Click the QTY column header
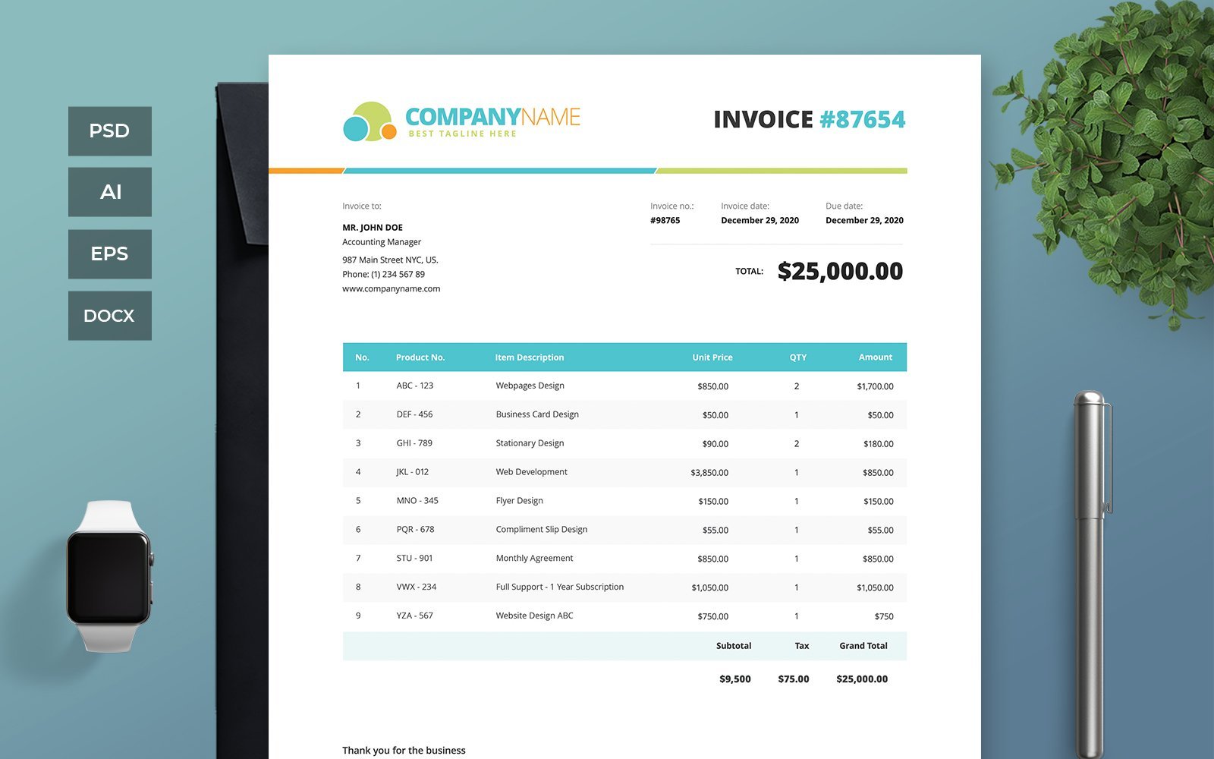The width and height of the screenshot is (1214, 759). [798, 357]
